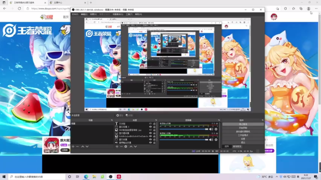Open Edge collections icon
The width and height of the screenshot is (321, 180).
pyautogui.click(x=301, y=8)
